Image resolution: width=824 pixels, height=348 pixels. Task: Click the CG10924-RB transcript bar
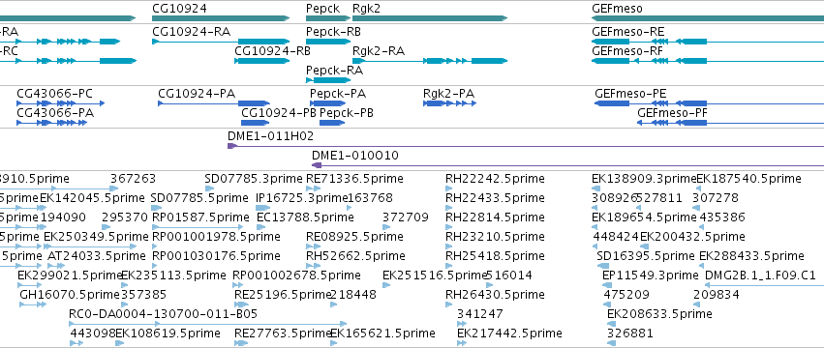click(261, 61)
